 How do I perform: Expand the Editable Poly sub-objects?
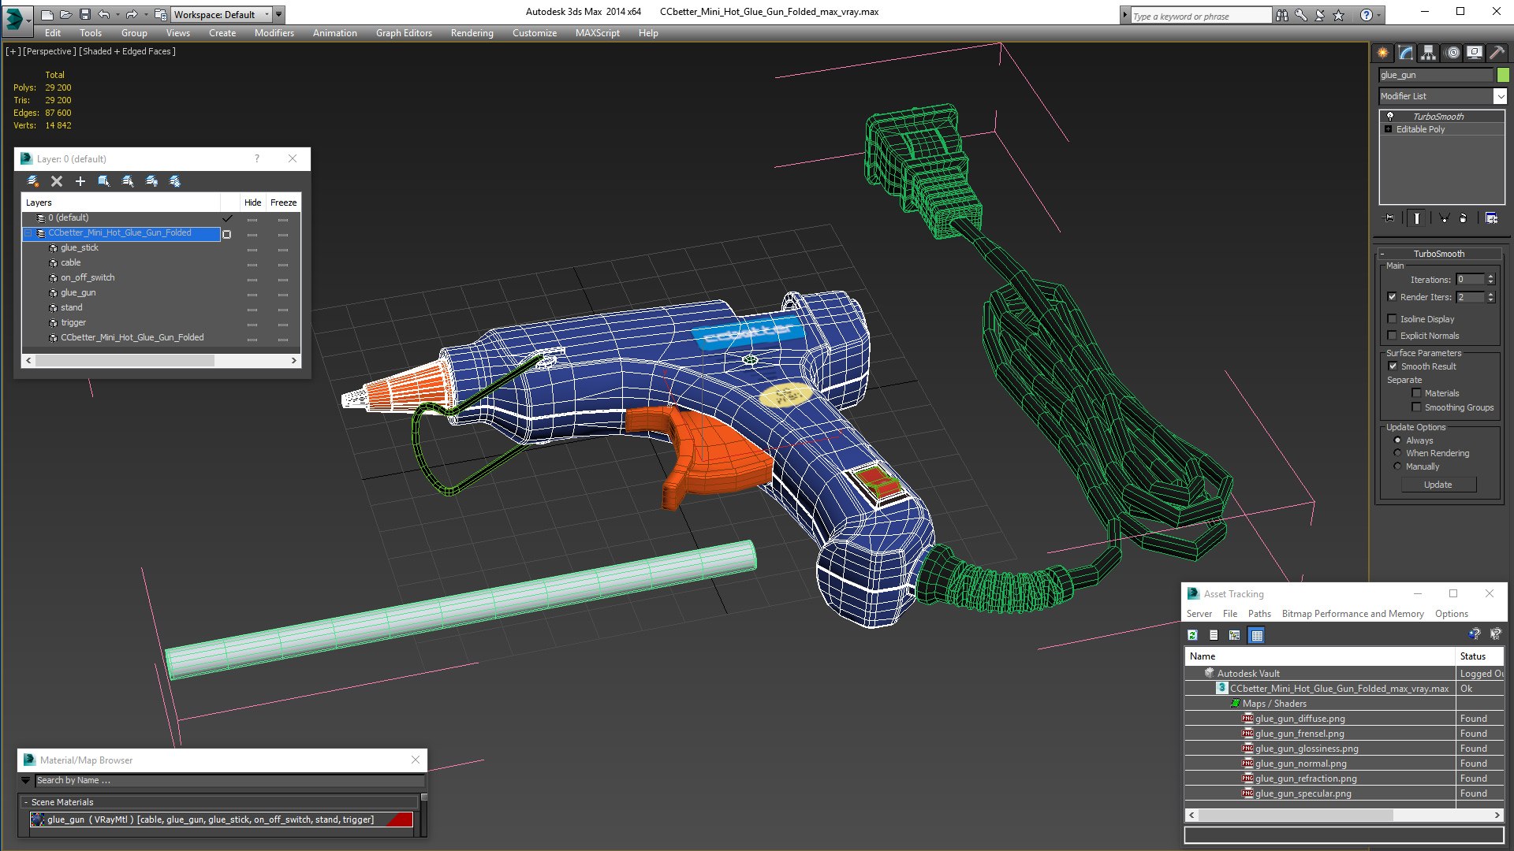(1388, 129)
